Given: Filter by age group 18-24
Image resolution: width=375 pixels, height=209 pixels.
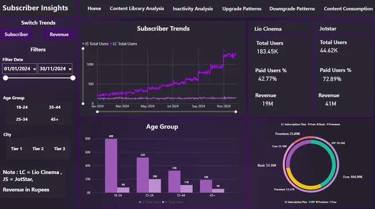Looking at the screenshot, I should 22,107.
